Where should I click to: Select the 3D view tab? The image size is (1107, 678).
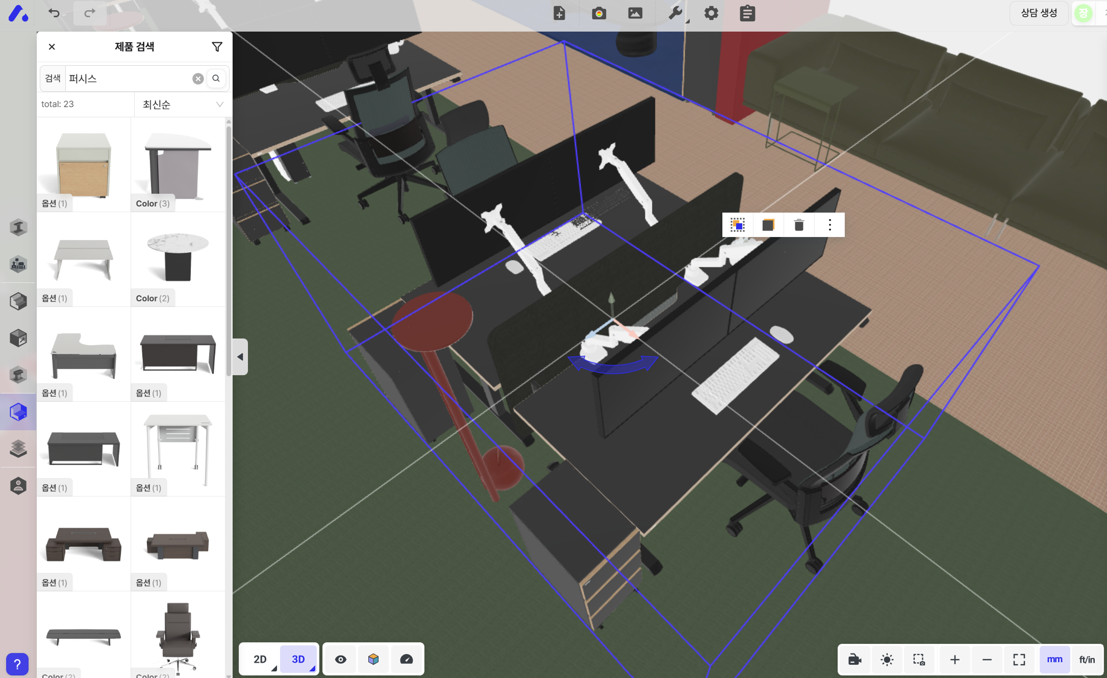[x=298, y=659]
